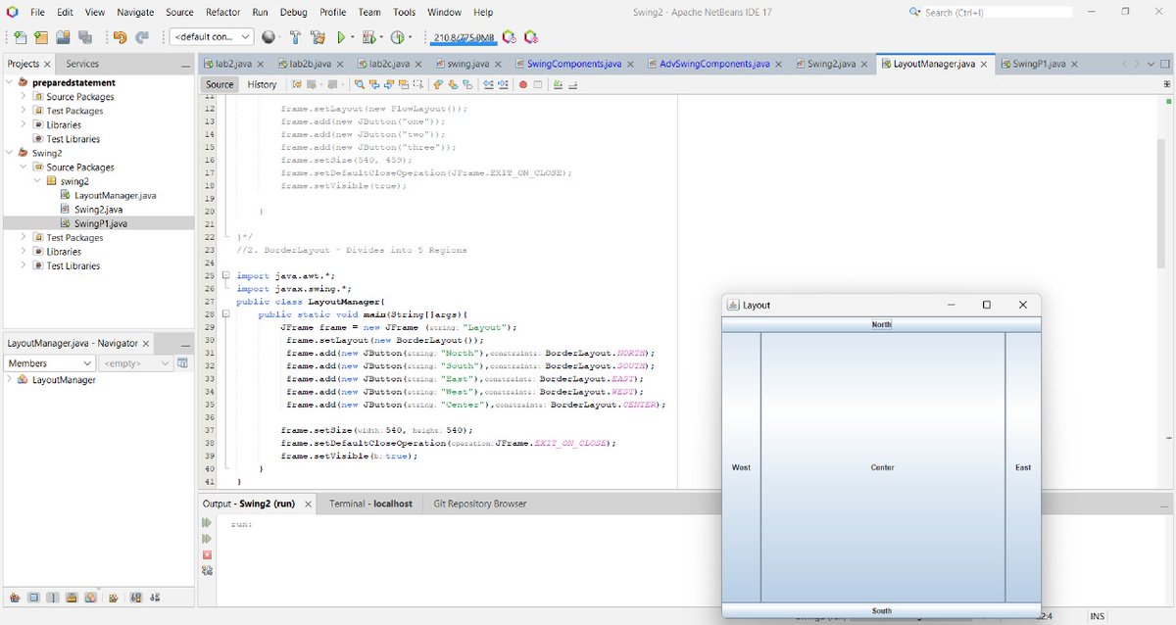Open the default configuration dropdown
Screen dimensions: 1176x625
[x=212, y=37]
